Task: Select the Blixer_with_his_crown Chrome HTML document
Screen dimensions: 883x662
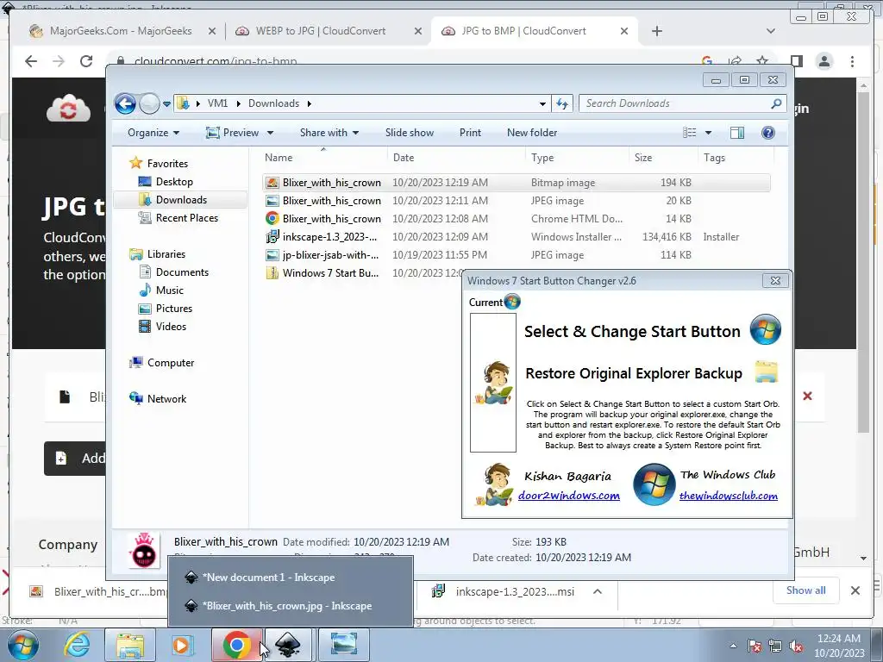Action: pyautogui.click(x=516, y=218)
